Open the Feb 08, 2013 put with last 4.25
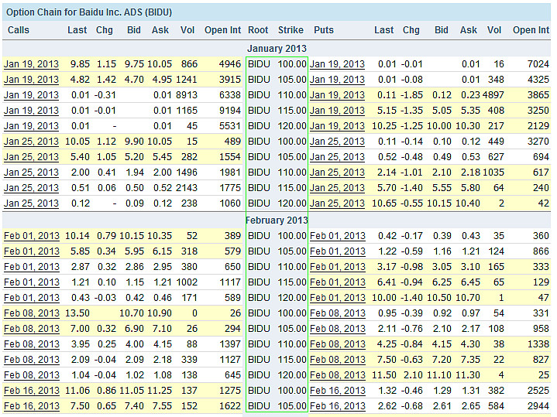 coord(338,344)
